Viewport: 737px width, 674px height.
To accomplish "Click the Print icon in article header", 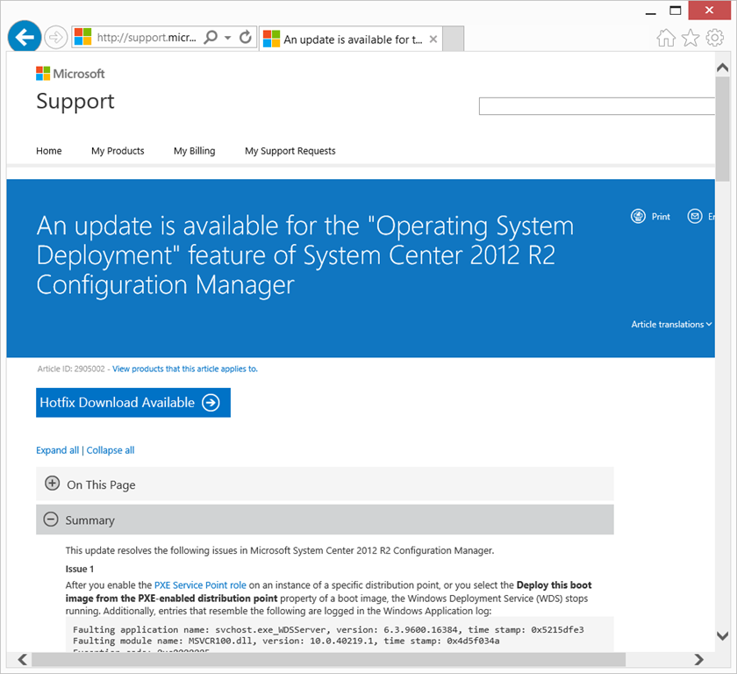I will [x=639, y=217].
